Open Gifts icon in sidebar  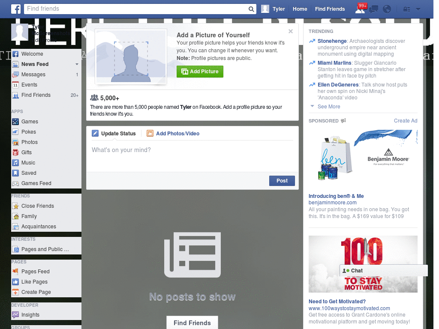point(15,153)
